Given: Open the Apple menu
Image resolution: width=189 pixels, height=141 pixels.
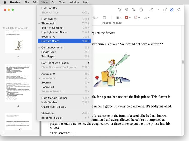Looking at the screenshot, I should 5,2.
